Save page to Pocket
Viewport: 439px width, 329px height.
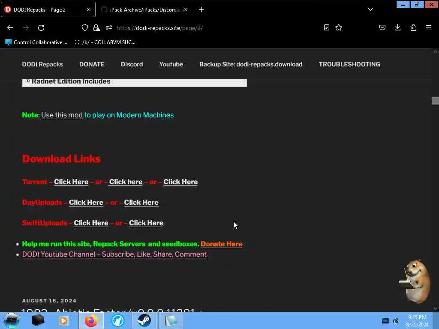(x=382, y=27)
